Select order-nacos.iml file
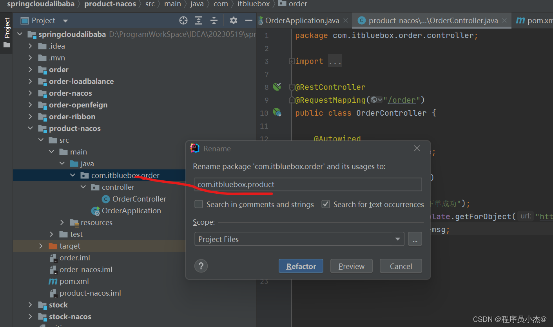 tap(86, 270)
